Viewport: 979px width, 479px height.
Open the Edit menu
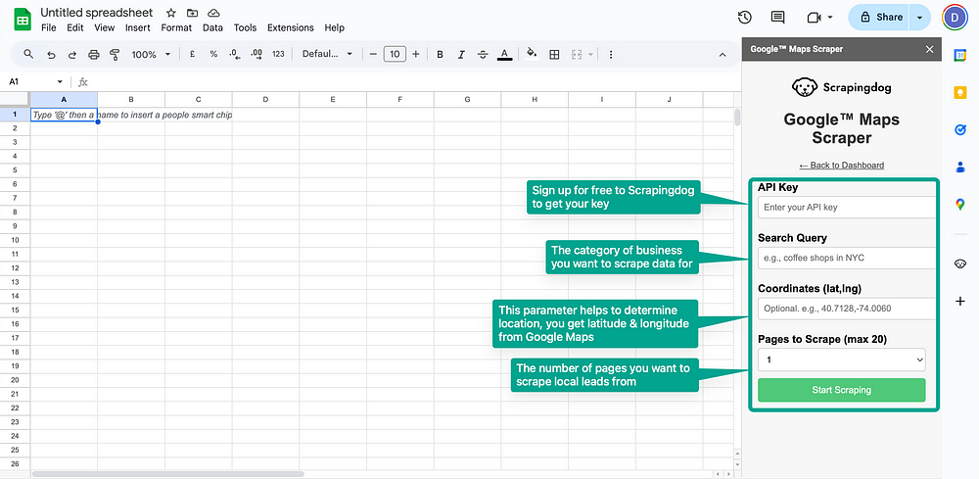75,27
